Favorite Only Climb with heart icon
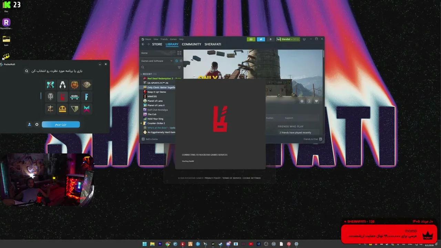441x248 pixels. pos(316,101)
